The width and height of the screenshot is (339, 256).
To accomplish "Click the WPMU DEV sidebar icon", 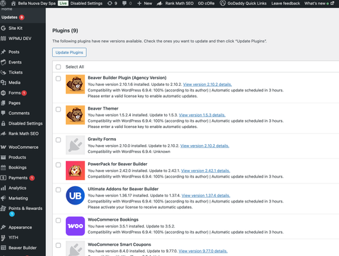I will pyautogui.click(x=3, y=39).
